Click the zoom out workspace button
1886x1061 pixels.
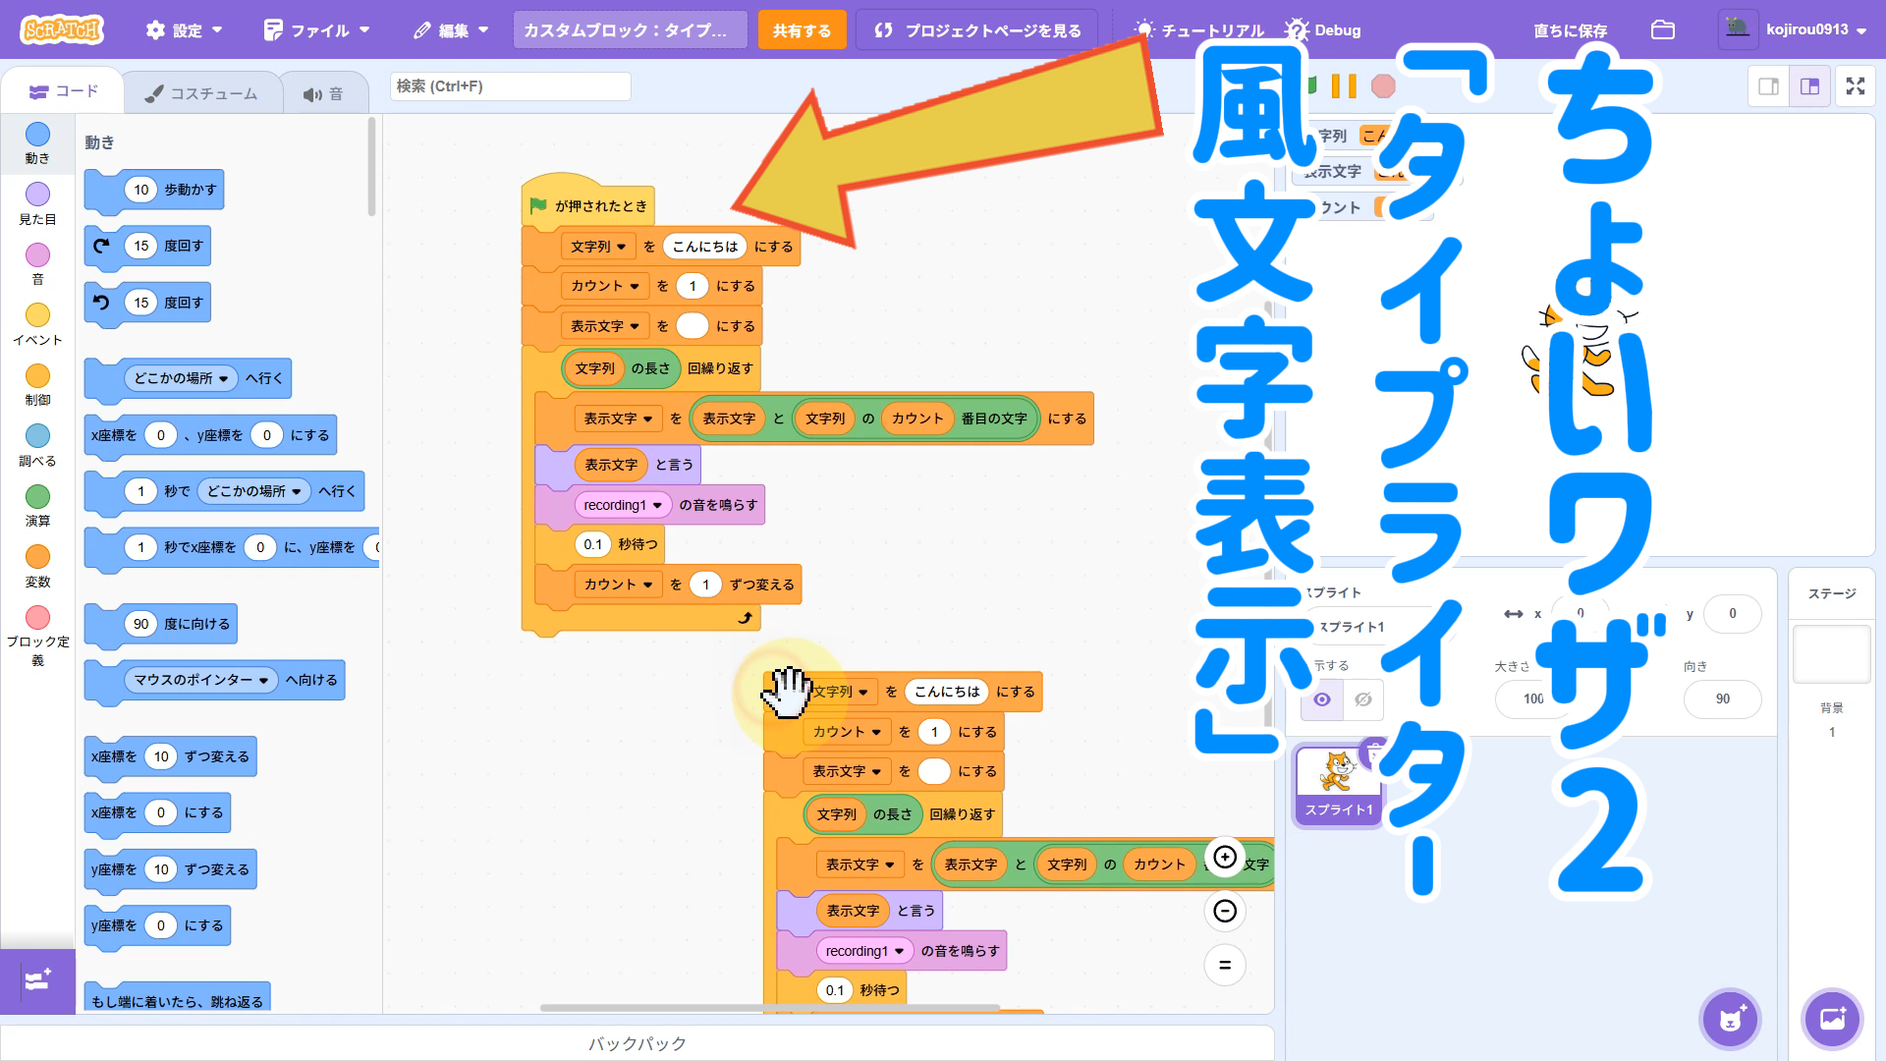click(x=1225, y=911)
